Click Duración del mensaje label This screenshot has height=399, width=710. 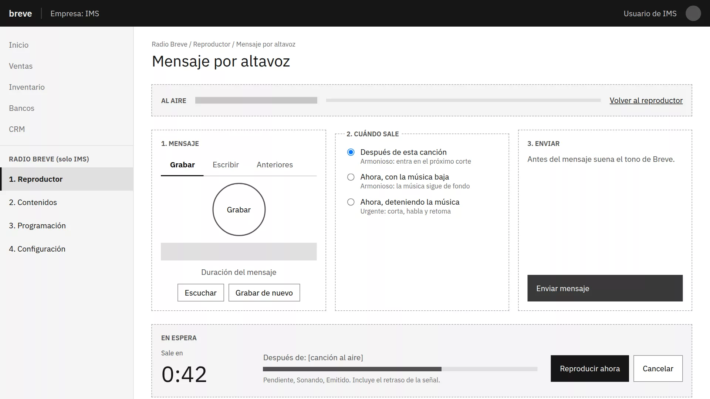tap(239, 272)
